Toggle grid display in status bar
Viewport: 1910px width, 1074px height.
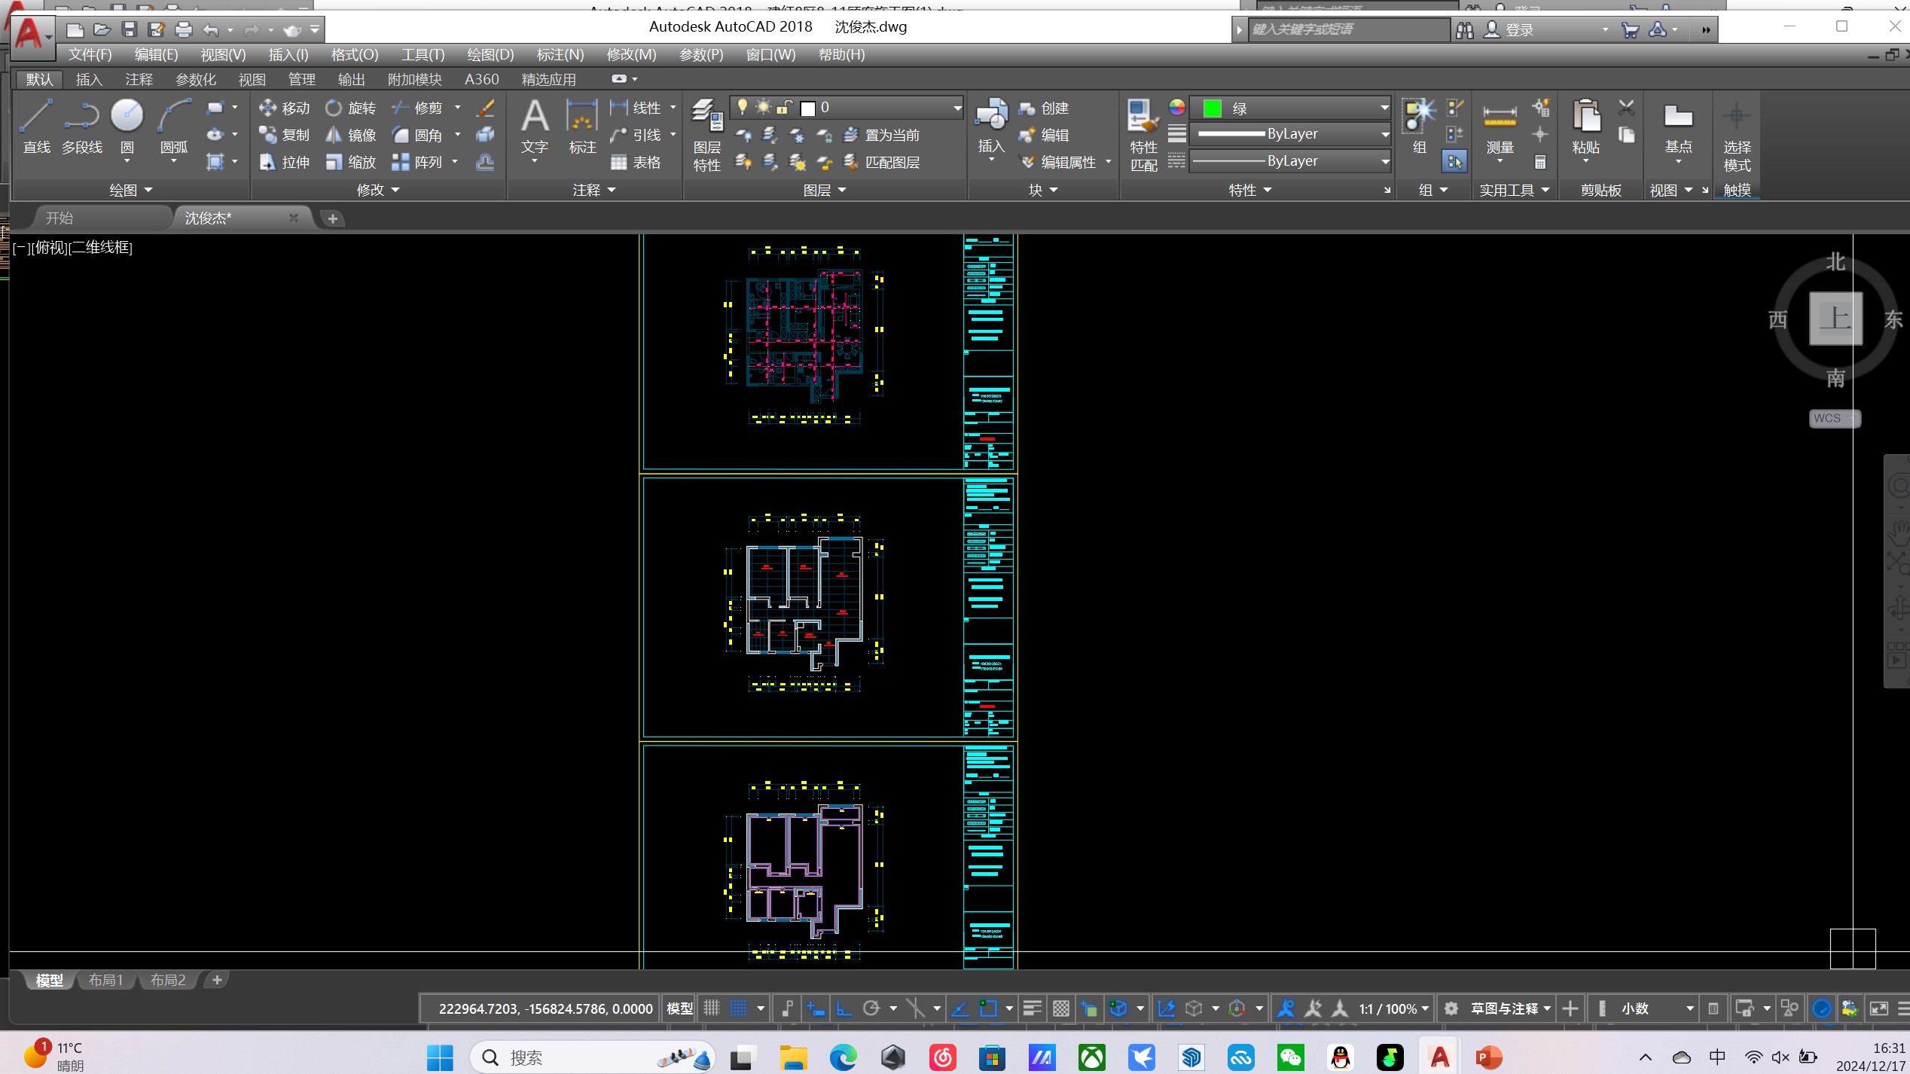[x=712, y=1008]
